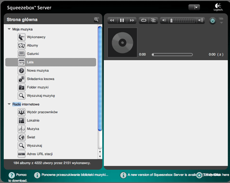Open the new version of Squeezebox Server notice
Image resolution: width=230 pixels, height=183 pixels.
point(162,175)
